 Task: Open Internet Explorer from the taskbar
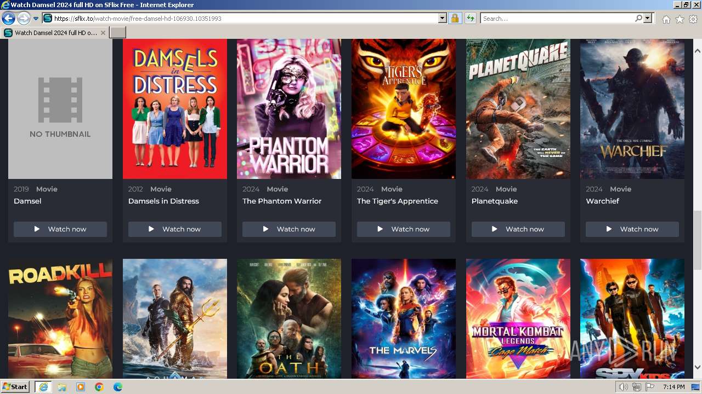coord(43,387)
